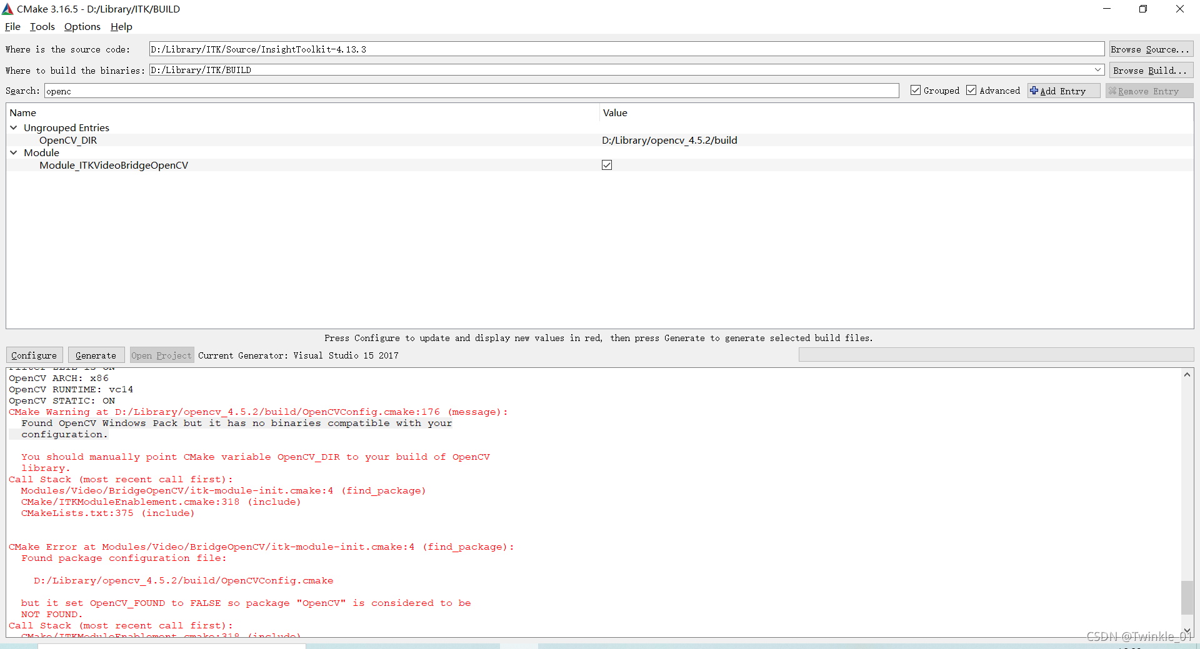Click the Browse Source button
Image resolution: width=1200 pixels, height=649 pixels.
(1151, 49)
